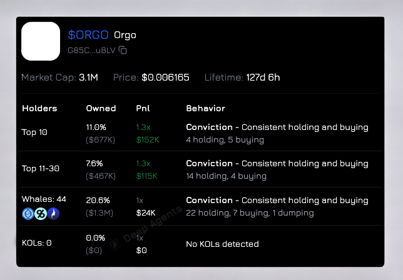Click the ($1.3M) owned amount
The height and width of the screenshot is (280, 403).
(x=99, y=213)
